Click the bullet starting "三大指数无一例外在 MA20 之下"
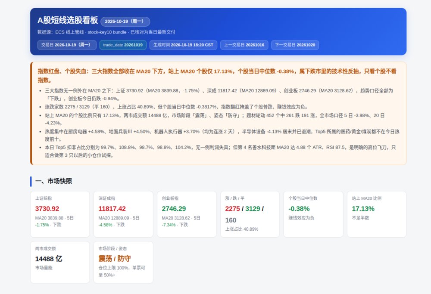 click(x=219, y=94)
